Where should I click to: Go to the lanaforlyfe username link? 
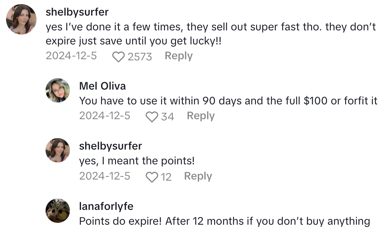pos(106,206)
